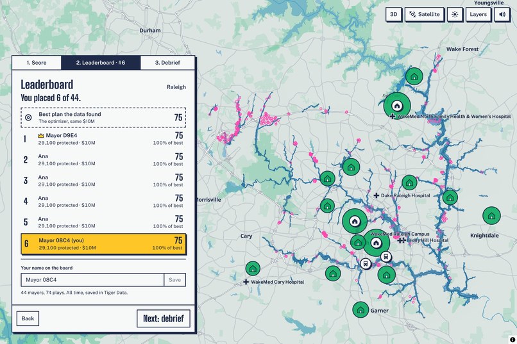Save the leaderboard name
This screenshot has height=344, width=517.
[x=174, y=280]
